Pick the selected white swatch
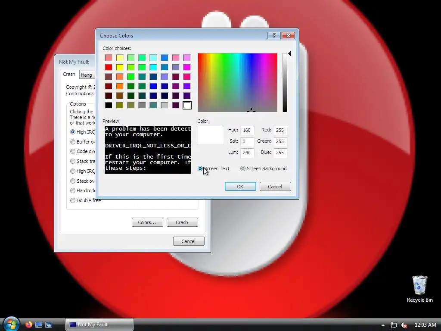The width and height of the screenshot is (441, 331). point(187,105)
